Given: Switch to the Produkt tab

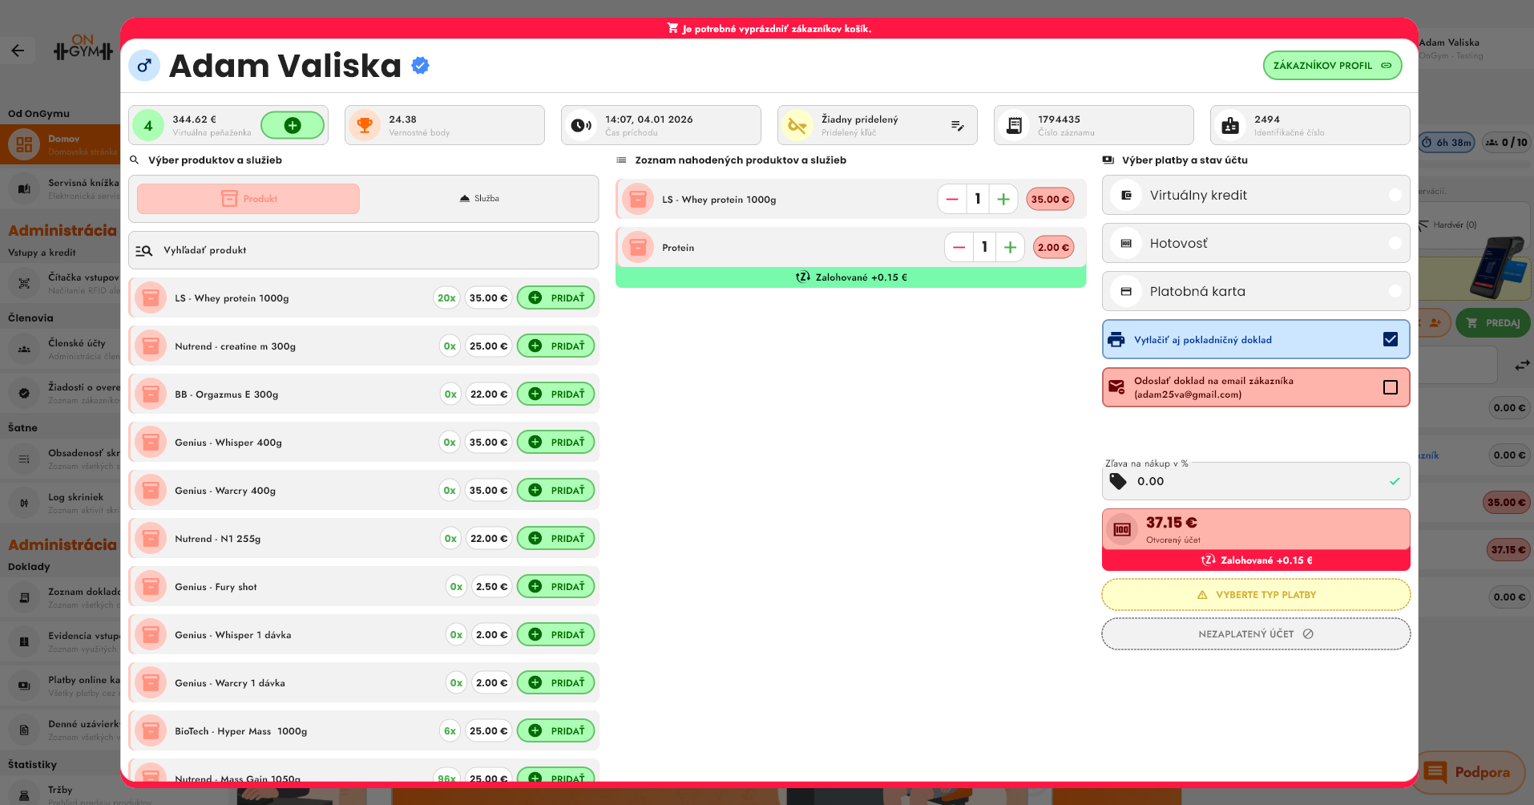Looking at the screenshot, I should click(248, 199).
